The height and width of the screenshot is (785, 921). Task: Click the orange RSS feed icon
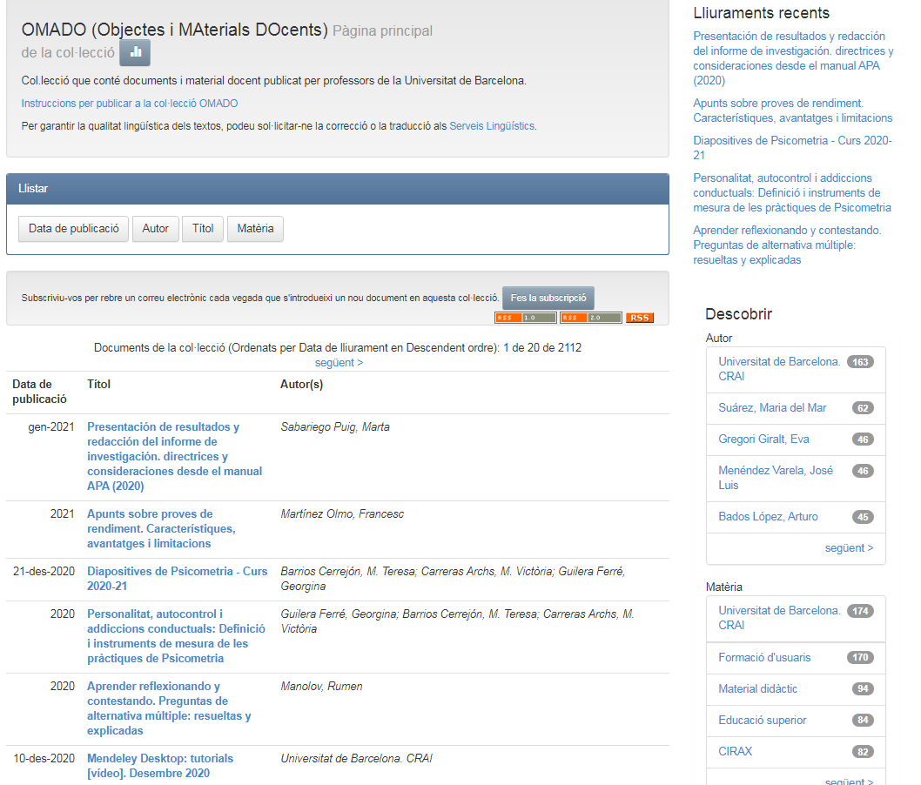click(640, 318)
